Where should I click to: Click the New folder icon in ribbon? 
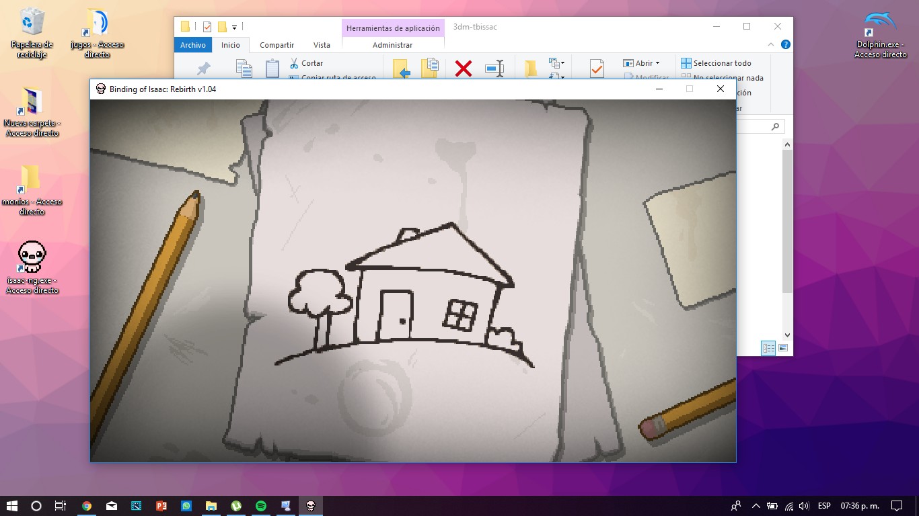coord(531,68)
